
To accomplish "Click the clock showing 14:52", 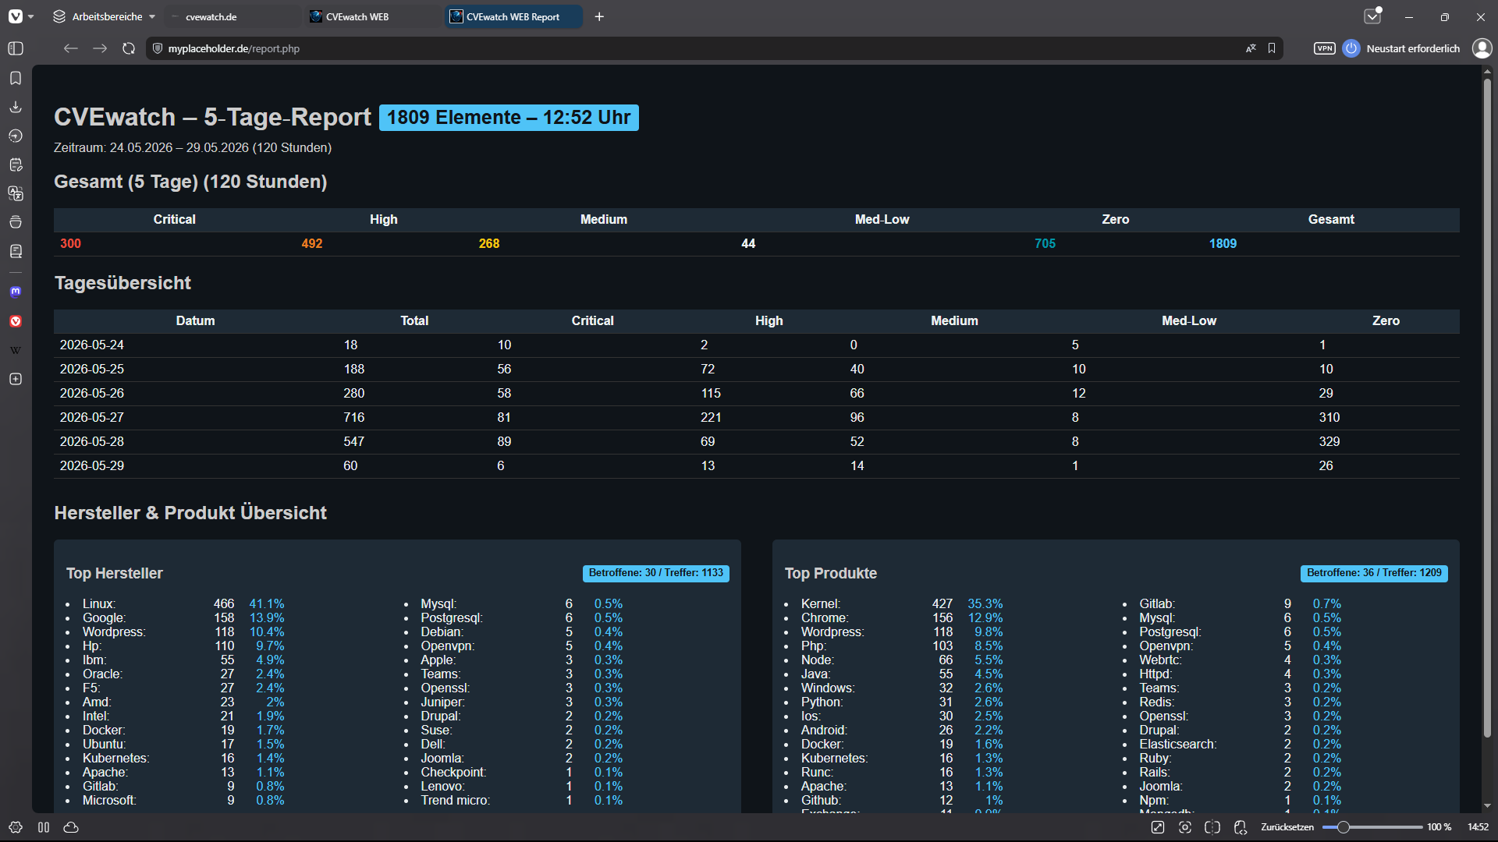I will pos(1478,827).
